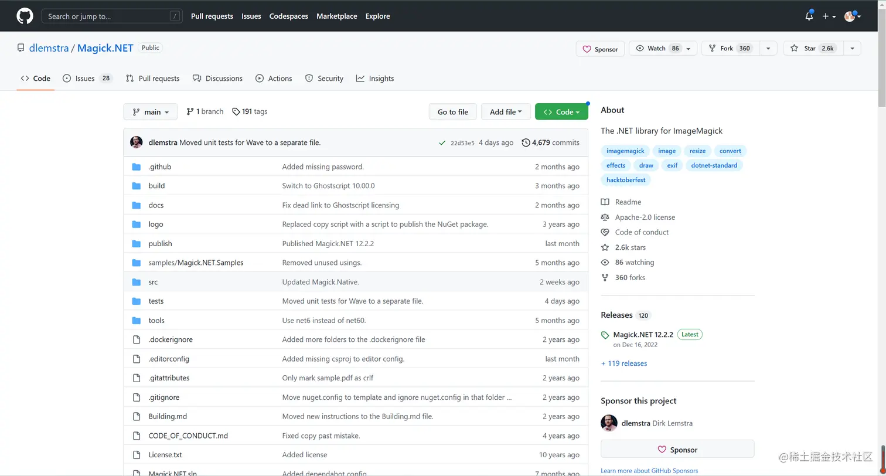Open the Add file dropdown
The height and width of the screenshot is (476, 886).
506,112
